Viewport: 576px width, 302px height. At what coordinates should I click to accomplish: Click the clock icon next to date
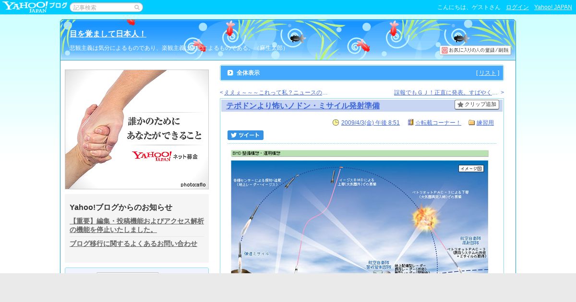click(x=336, y=123)
